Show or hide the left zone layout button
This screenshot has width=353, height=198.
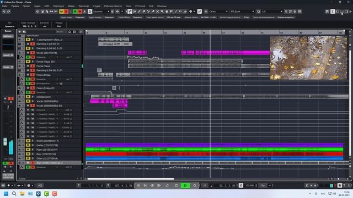[337, 12]
